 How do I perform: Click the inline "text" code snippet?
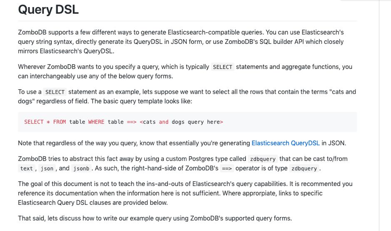click(26, 168)
